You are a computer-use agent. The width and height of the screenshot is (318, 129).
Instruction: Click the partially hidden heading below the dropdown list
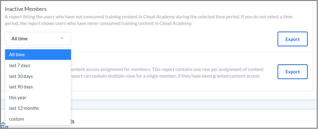click(x=73, y=121)
